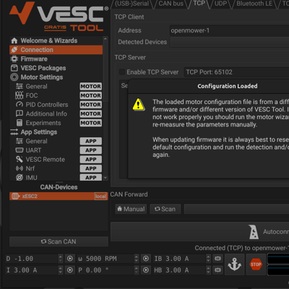Viewport: 289px width, 289px height.
Task: Open PID Controllers page
Action: point(56,105)
